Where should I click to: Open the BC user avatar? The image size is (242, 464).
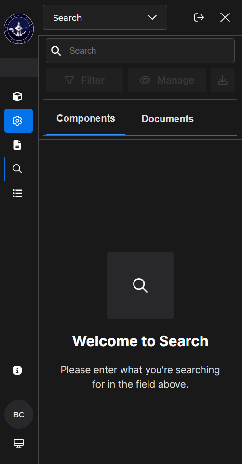[19, 414]
